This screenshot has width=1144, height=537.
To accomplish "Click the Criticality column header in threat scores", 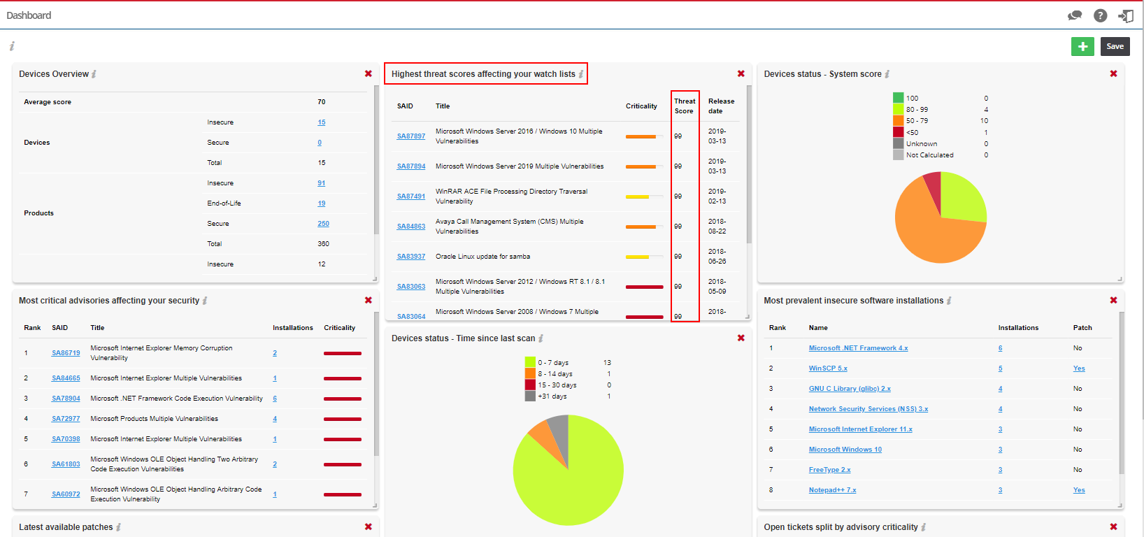I will pyautogui.click(x=641, y=106).
